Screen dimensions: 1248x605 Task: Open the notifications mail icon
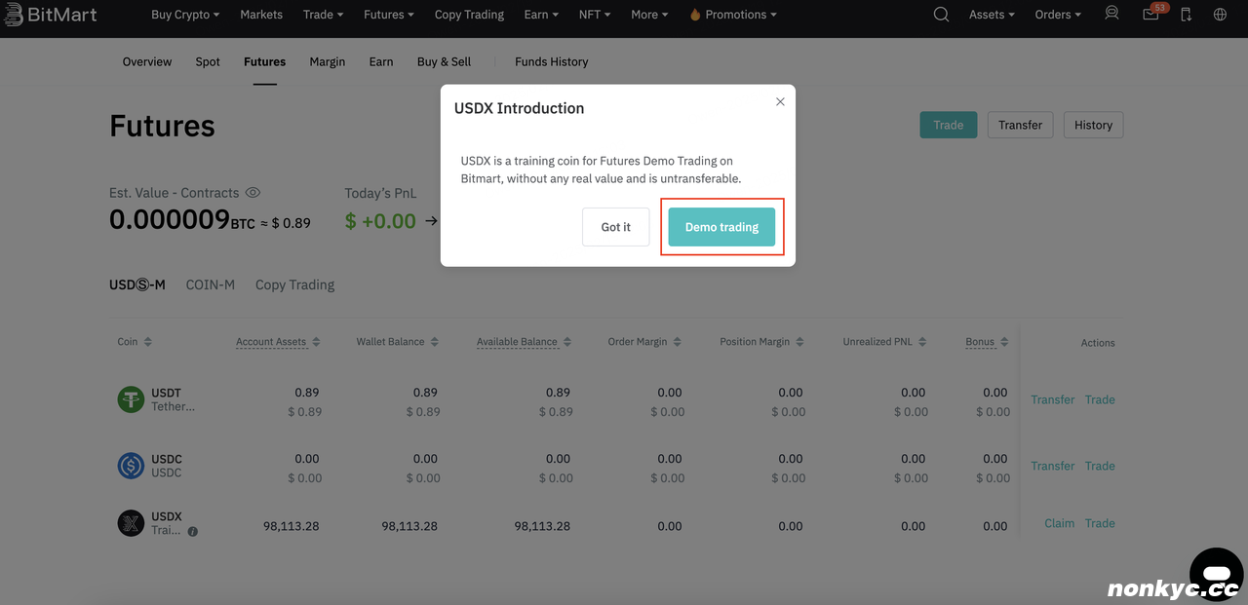click(1150, 15)
